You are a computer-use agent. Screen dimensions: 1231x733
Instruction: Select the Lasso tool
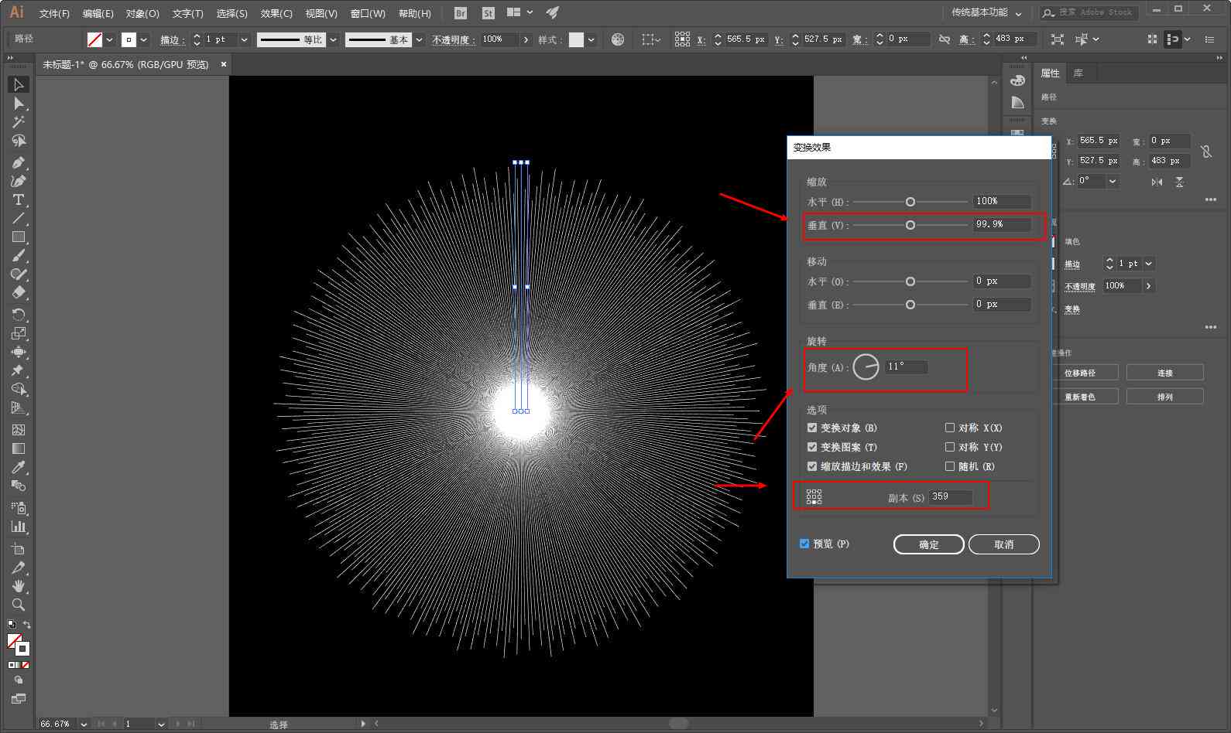point(19,141)
